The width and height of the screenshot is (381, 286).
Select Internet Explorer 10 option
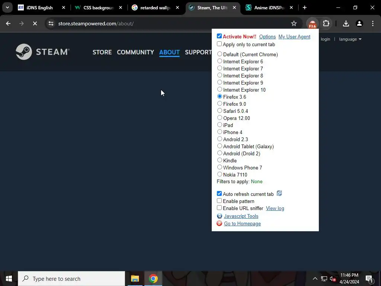point(220,89)
